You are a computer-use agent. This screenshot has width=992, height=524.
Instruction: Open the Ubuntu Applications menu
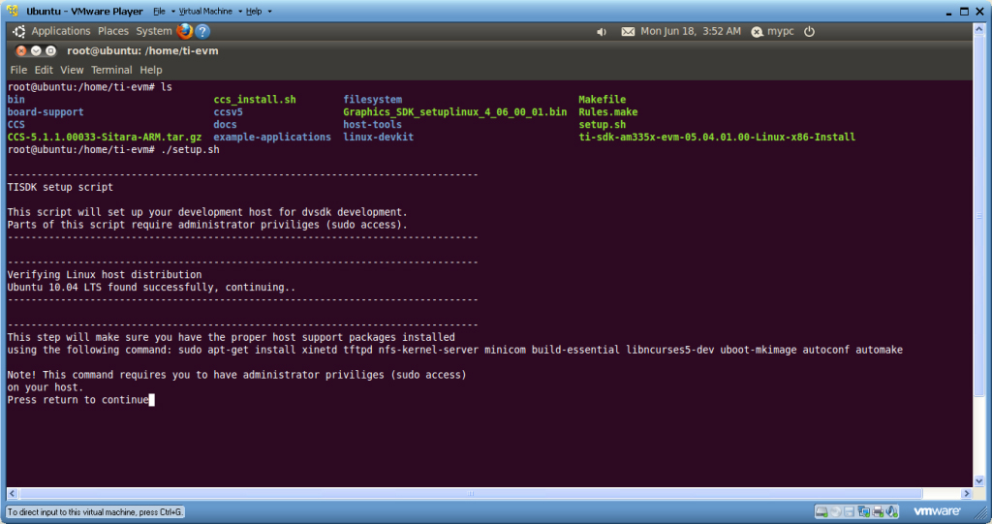(61, 31)
